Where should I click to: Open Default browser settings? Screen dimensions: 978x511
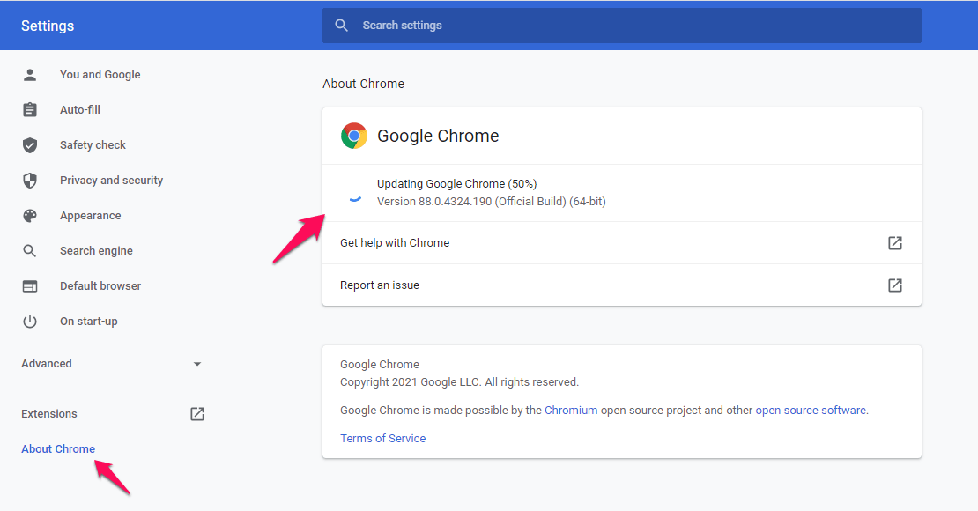[x=100, y=286]
